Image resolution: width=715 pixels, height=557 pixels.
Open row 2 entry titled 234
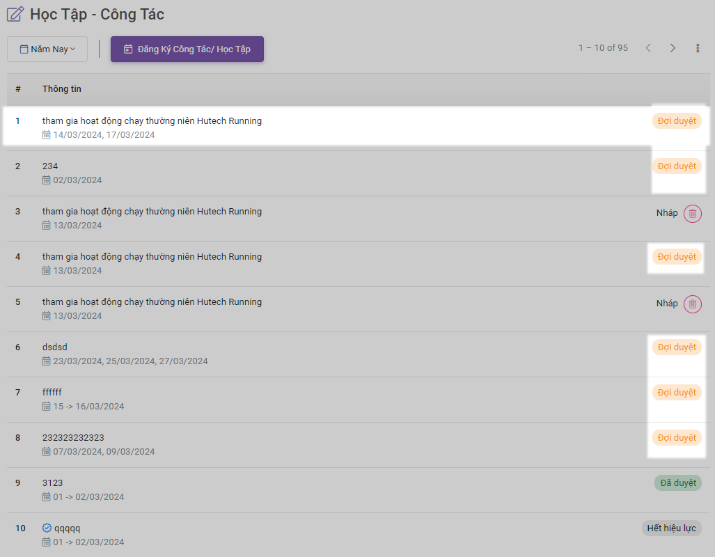pos(50,166)
